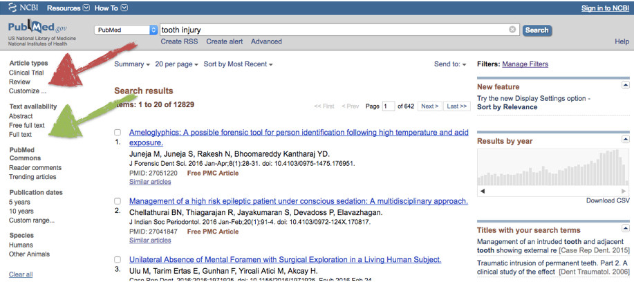
Task: Click the Search button
Action: [537, 30]
